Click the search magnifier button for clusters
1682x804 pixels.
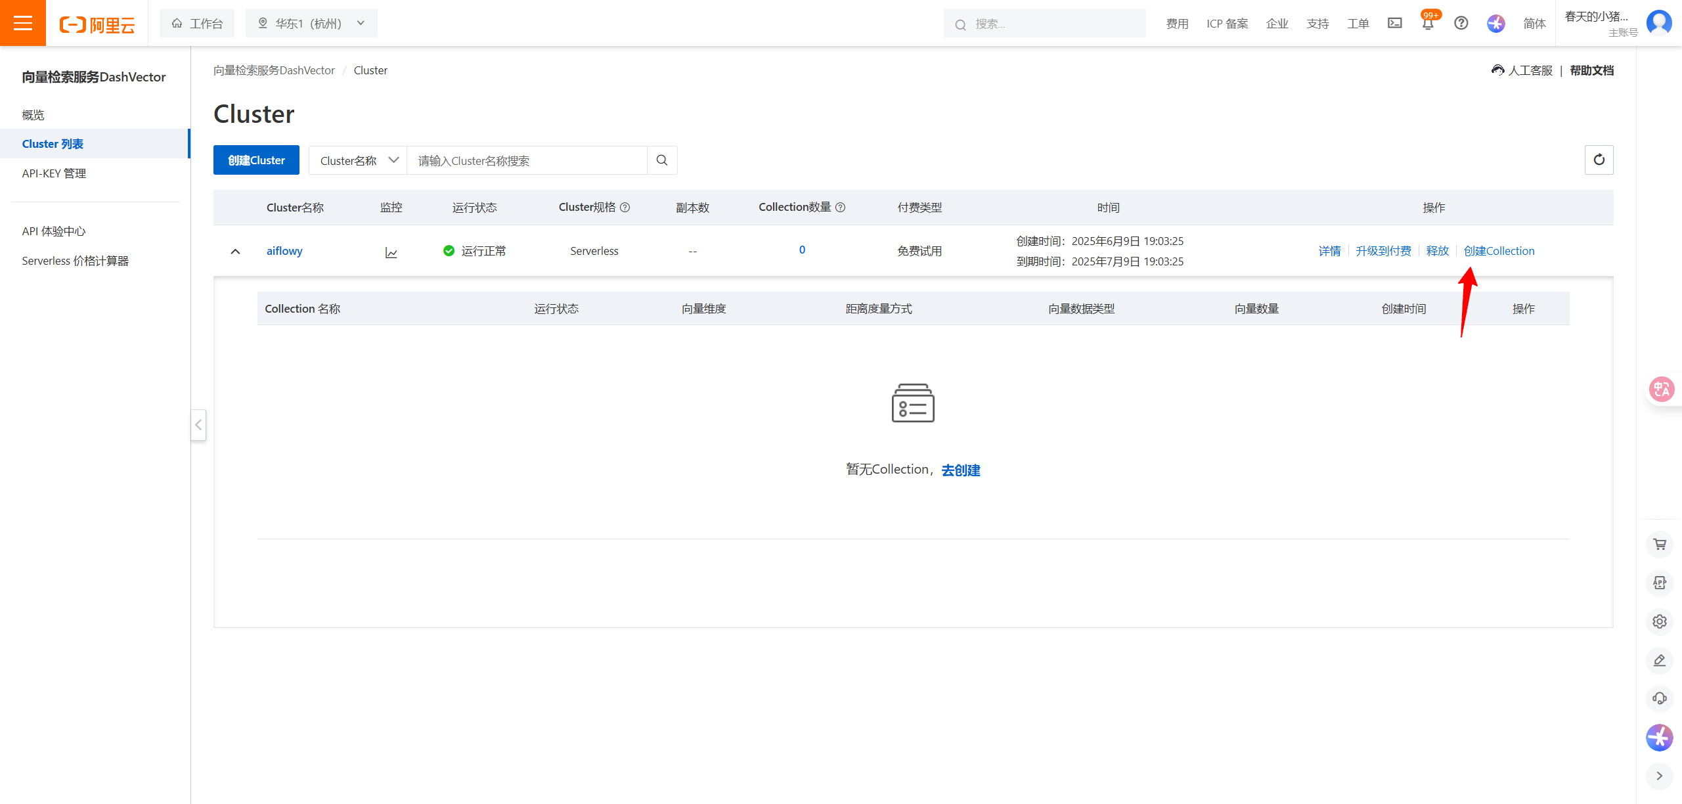[662, 160]
